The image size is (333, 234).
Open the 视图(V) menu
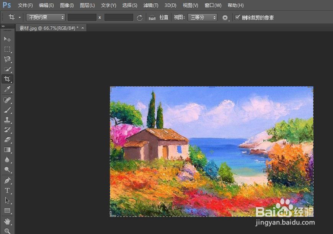[x=190, y=5]
